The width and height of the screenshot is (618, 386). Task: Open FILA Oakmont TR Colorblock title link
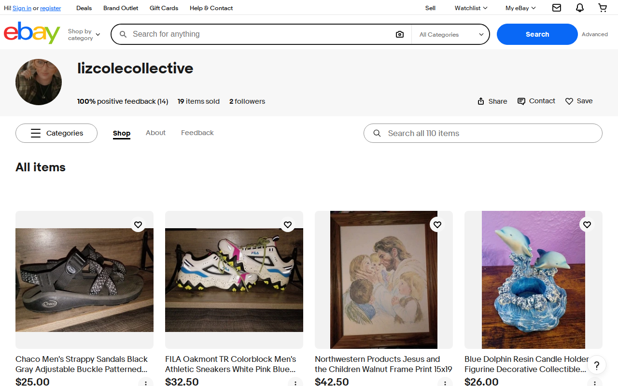click(x=231, y=364)
